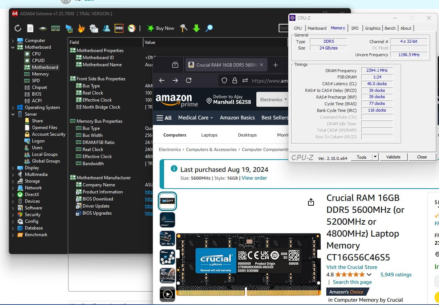Image resolution: width=439 pixels, height=305 pixels.
Task: Switch to the CPU tab in CPU-Z
Action: pyautogui.click(x=298, y=28)
